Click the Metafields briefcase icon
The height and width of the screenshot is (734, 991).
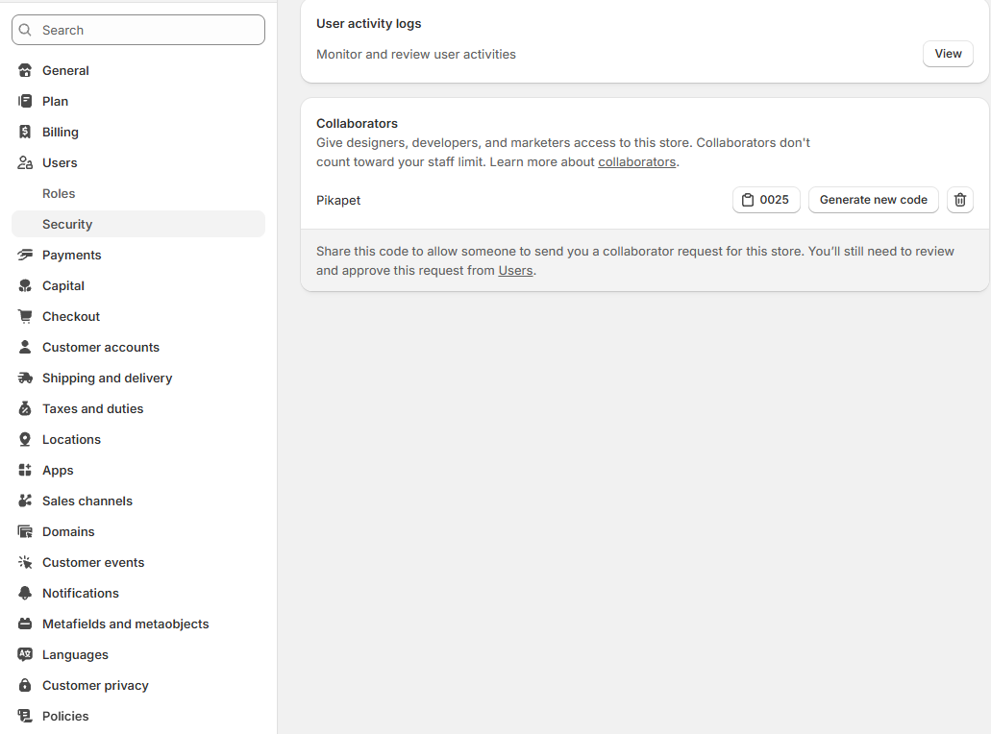(x=25, y=624)
